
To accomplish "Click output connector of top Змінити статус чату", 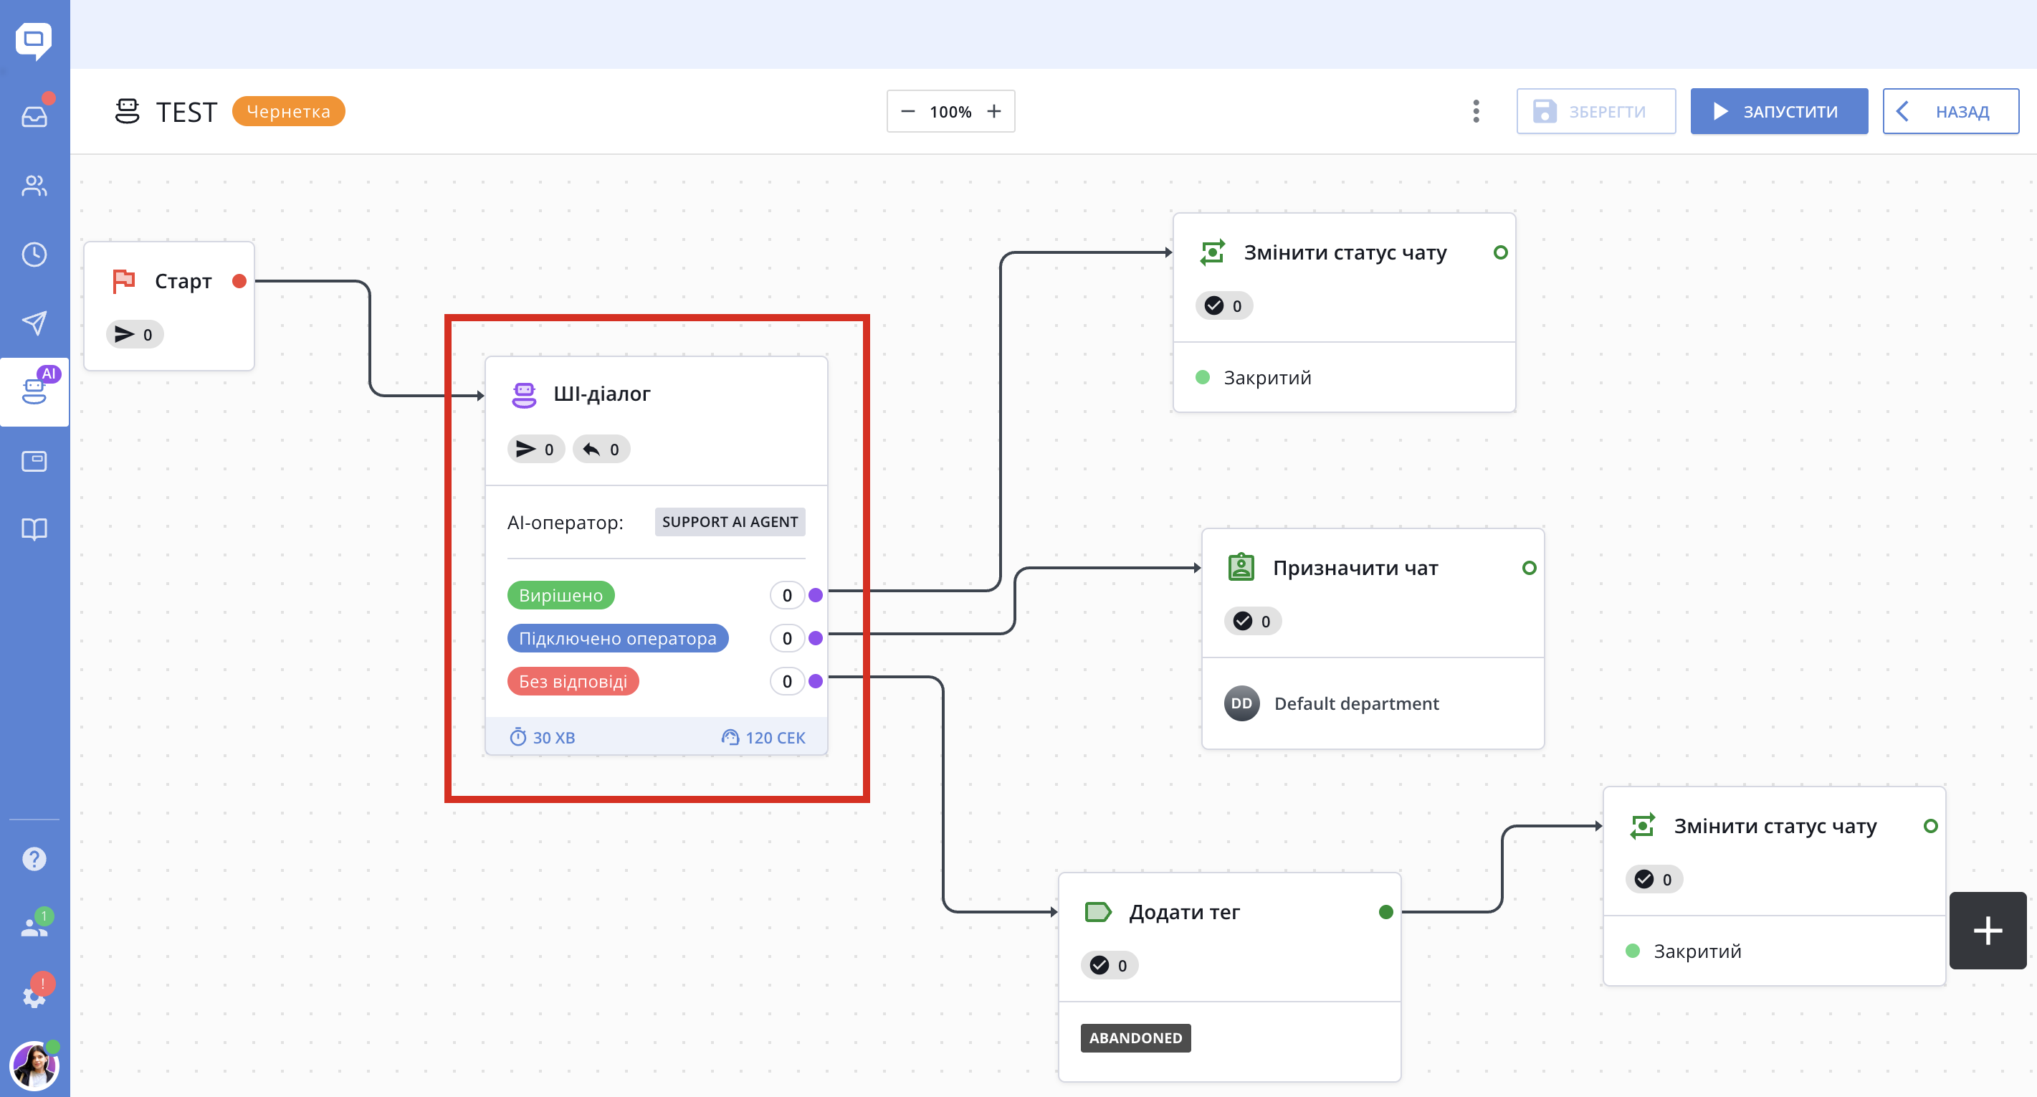I will (x=1500, y=252).
